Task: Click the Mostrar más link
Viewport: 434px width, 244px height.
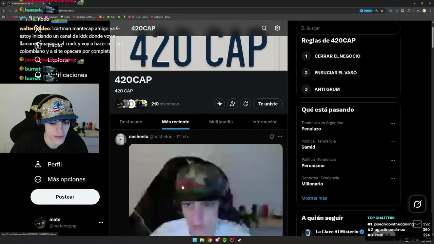Action: [314, 198]
